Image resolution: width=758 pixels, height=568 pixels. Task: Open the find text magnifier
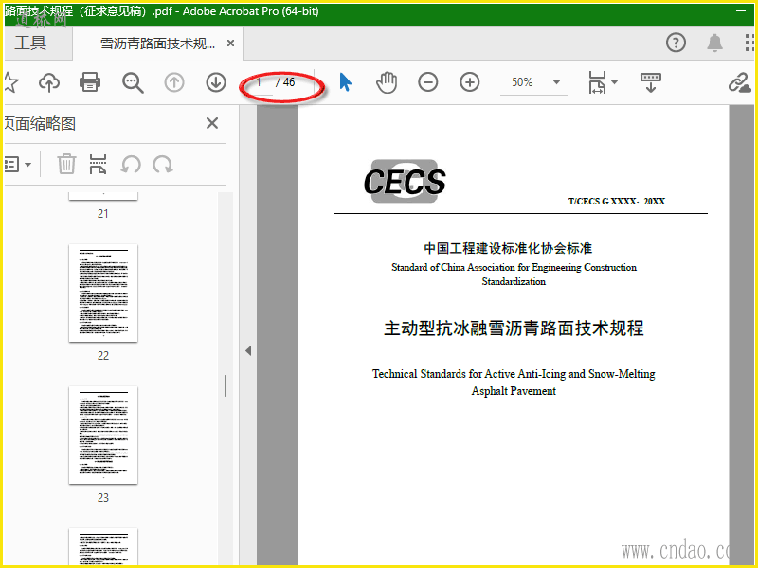[133, 82]
